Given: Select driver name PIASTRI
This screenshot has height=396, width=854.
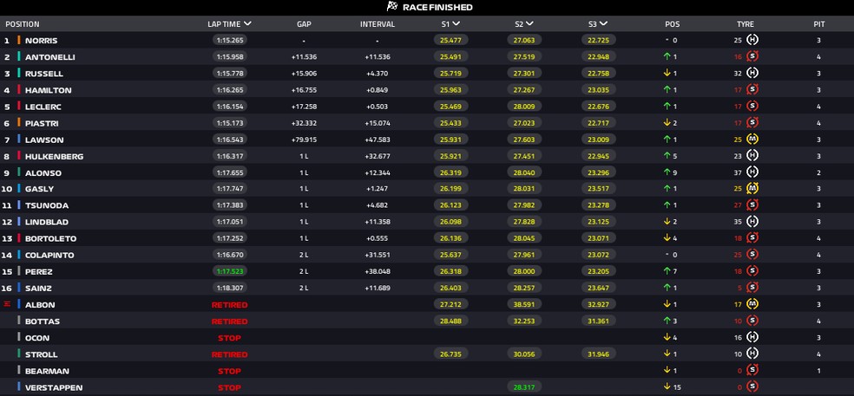Looking at the screenshot, I should (42, 123).
